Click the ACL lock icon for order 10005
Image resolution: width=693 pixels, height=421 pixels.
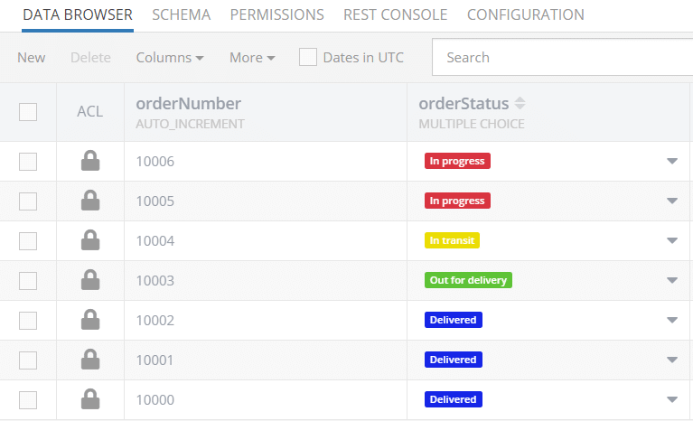click(x=90, y=201)
